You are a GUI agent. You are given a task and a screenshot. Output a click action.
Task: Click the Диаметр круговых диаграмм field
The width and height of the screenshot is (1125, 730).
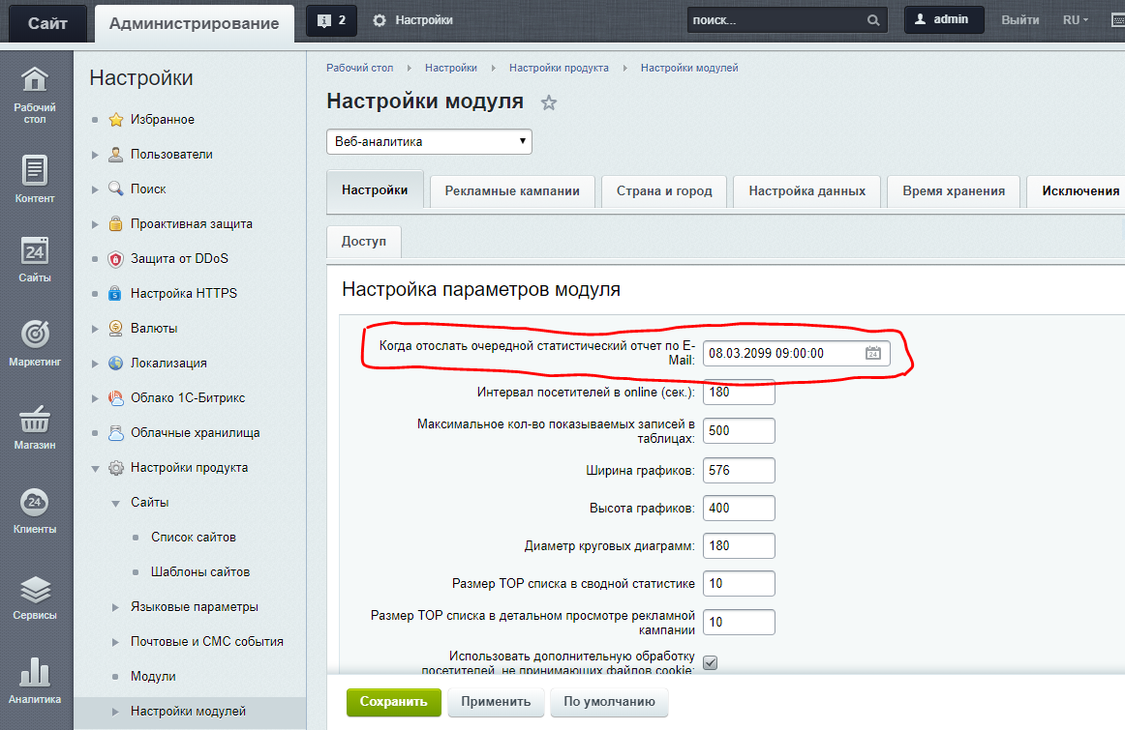(x=739, y=546)
